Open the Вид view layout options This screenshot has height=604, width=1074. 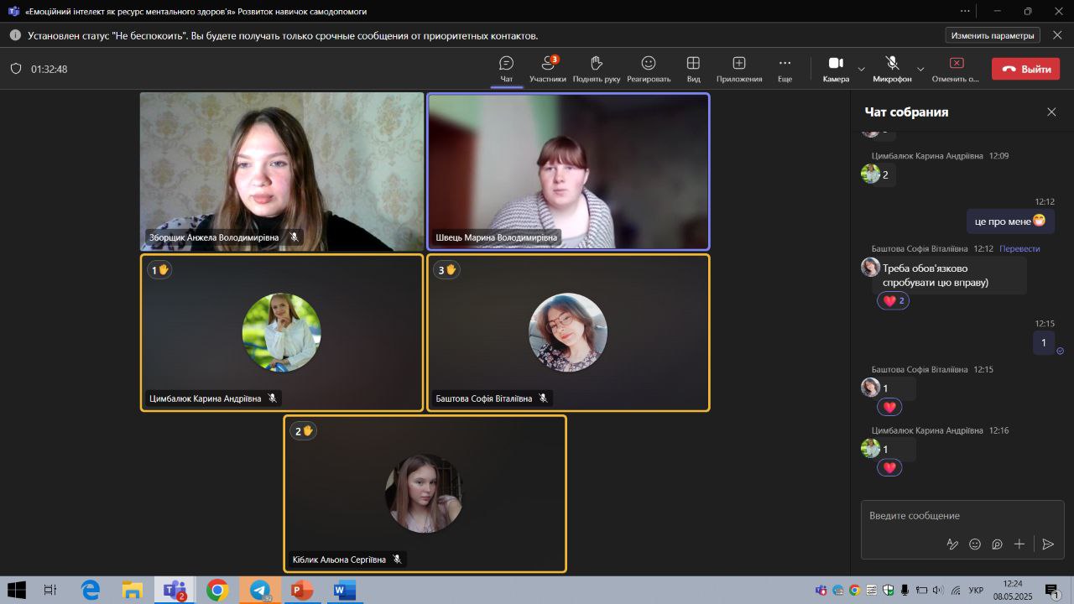click(693, 69)
